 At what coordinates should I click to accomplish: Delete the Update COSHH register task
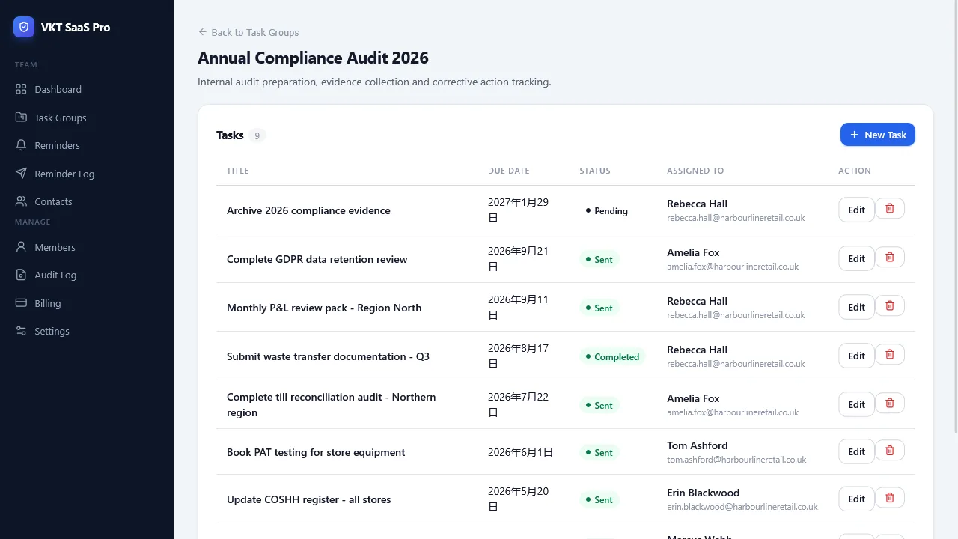point(890,498)
